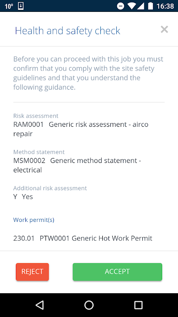Screen dimensions: 178x317
Task: Tap the Health and safety check title
Action: (x=68, y=31)
